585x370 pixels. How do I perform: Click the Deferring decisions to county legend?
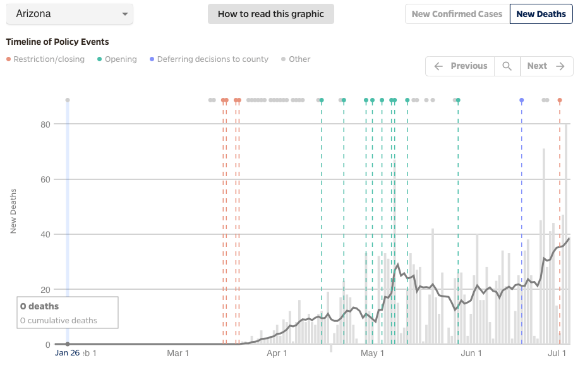pyautogui.click(x=209, y=59)
